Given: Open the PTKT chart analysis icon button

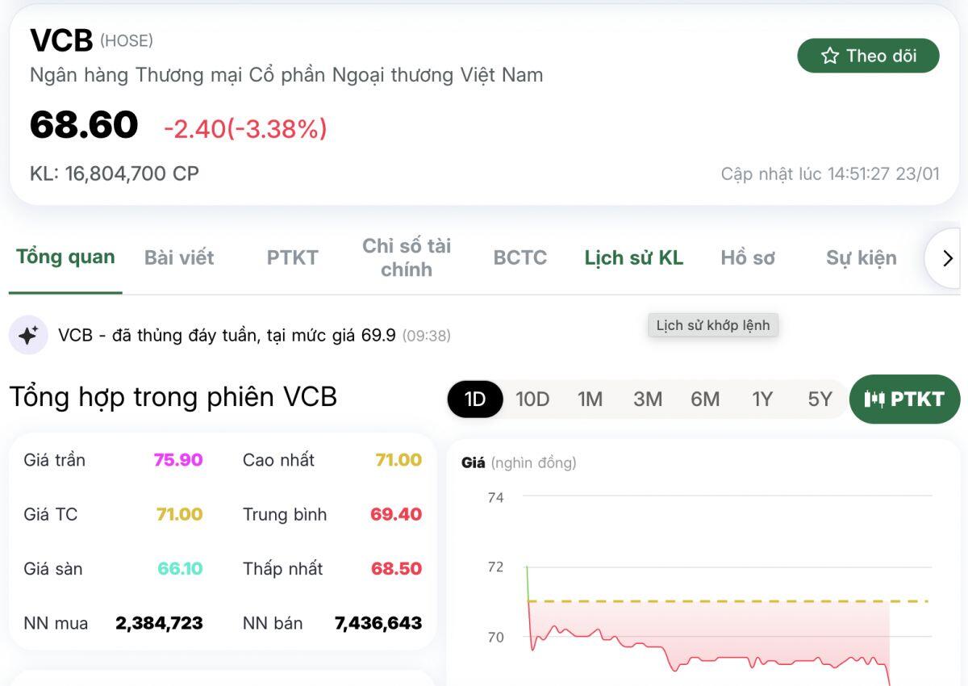Looking at the screenshot, I should click(x=904, y=399).
